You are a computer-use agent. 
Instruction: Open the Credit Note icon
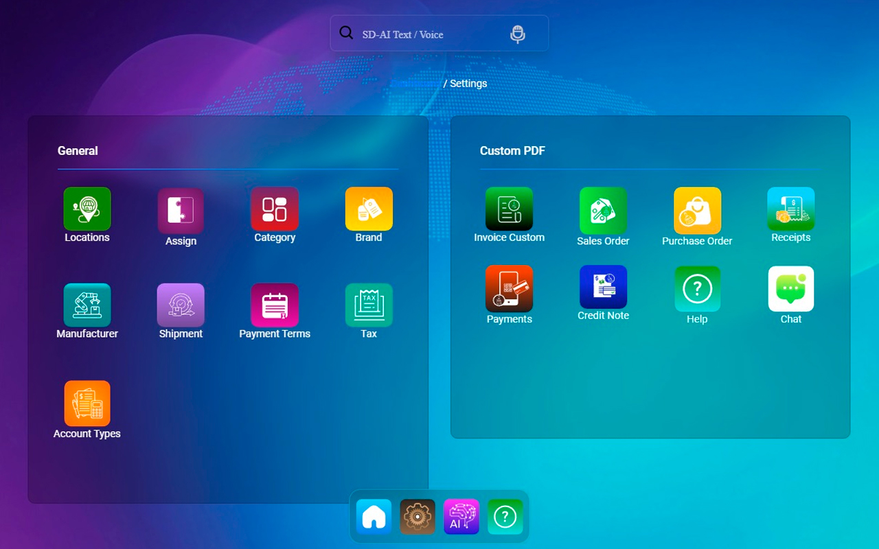click(603, 287)
